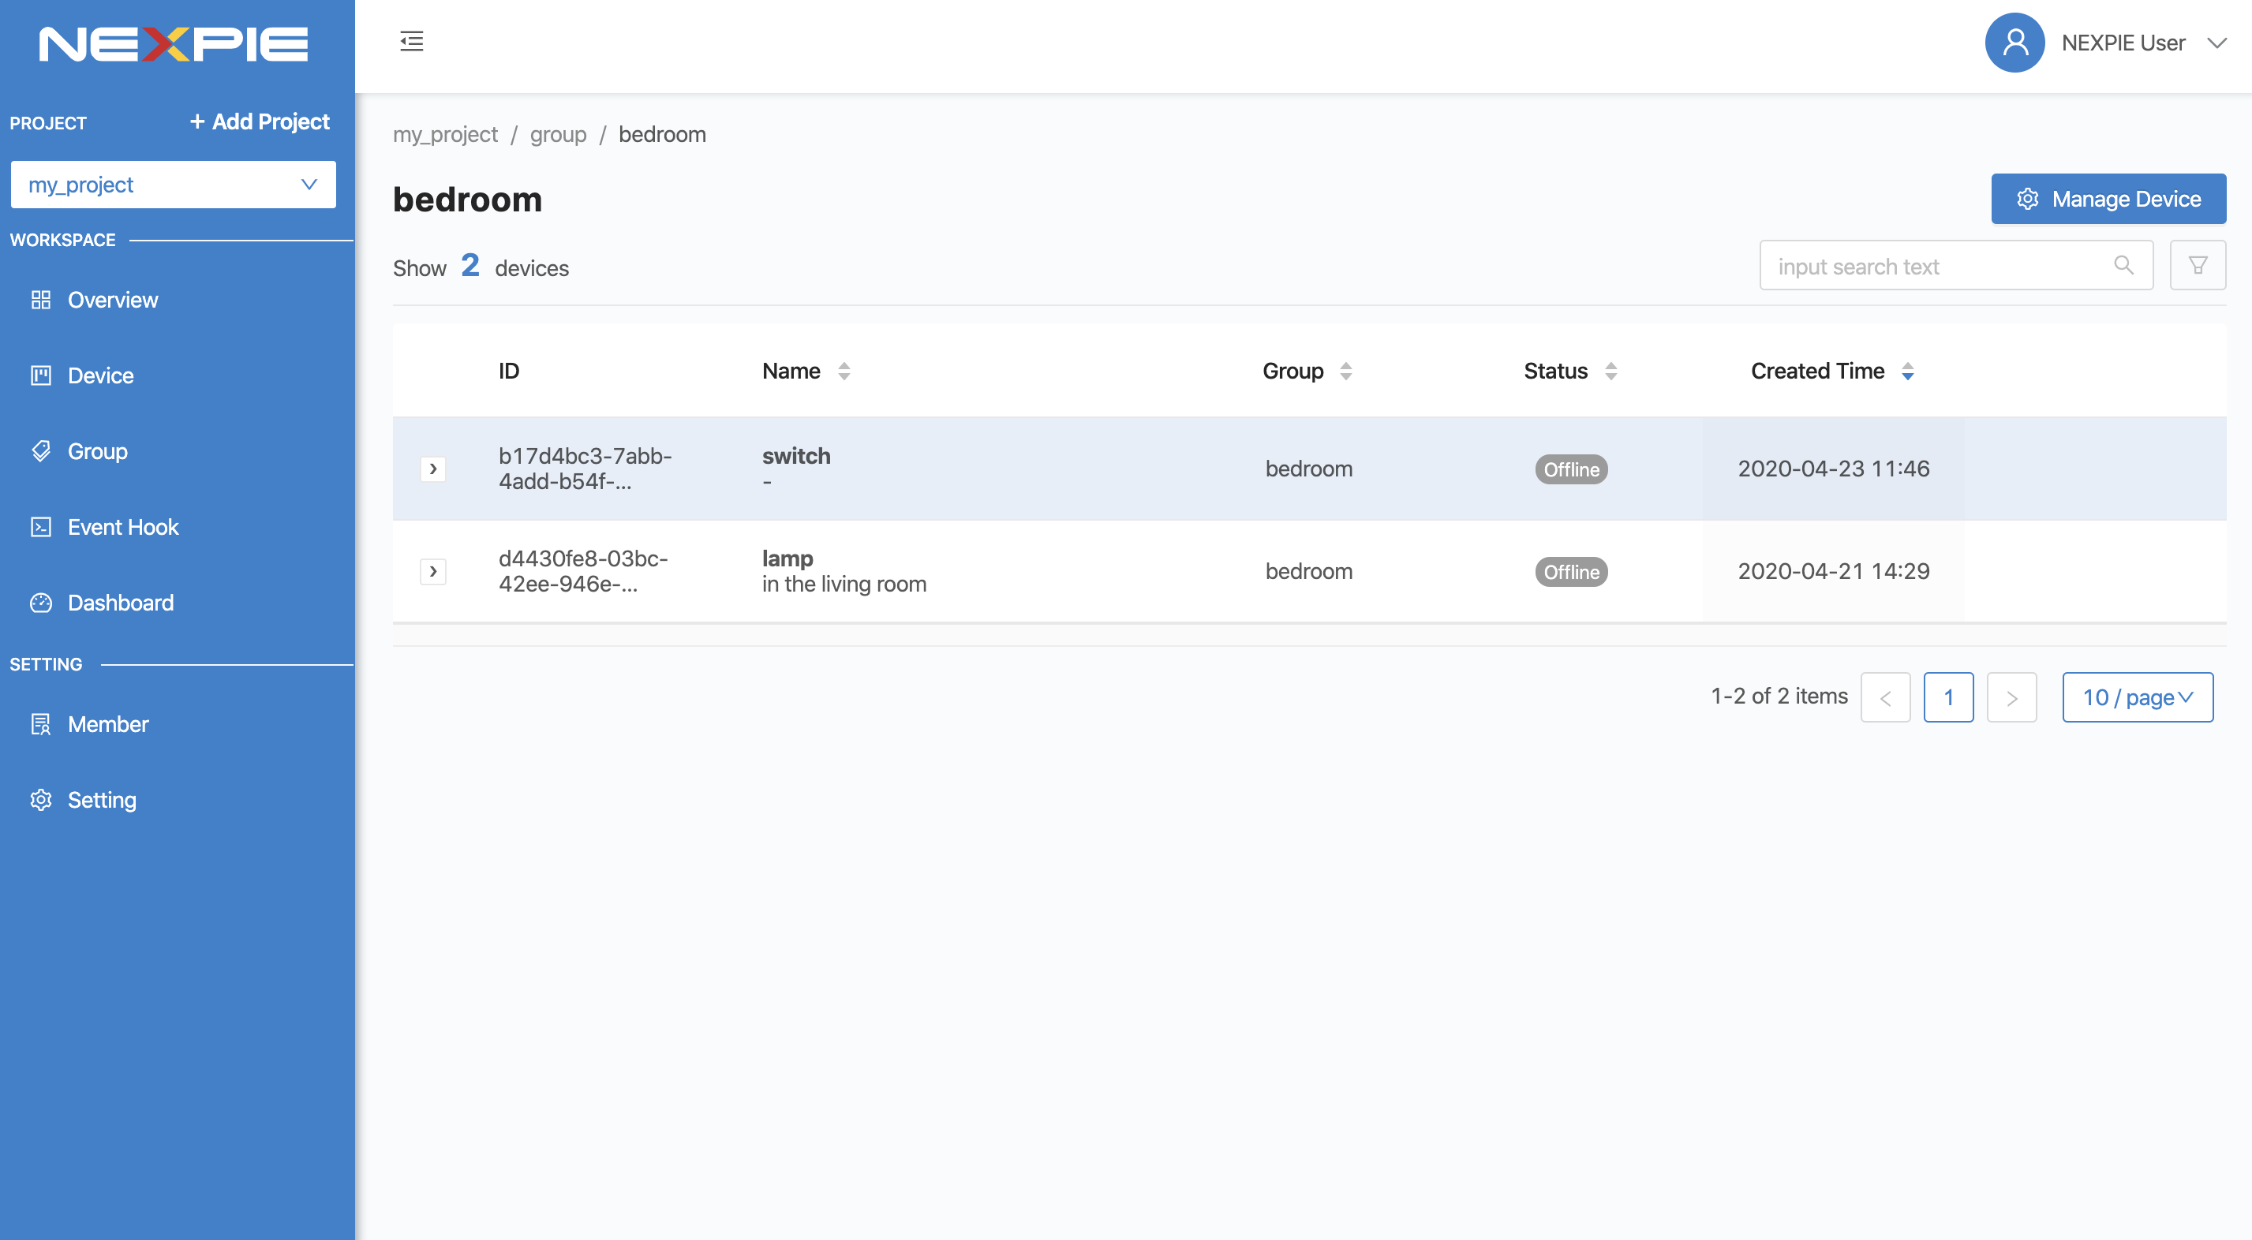Click the Device icon in sidebar
The image size is (2252, 1240).
(41, 374)
